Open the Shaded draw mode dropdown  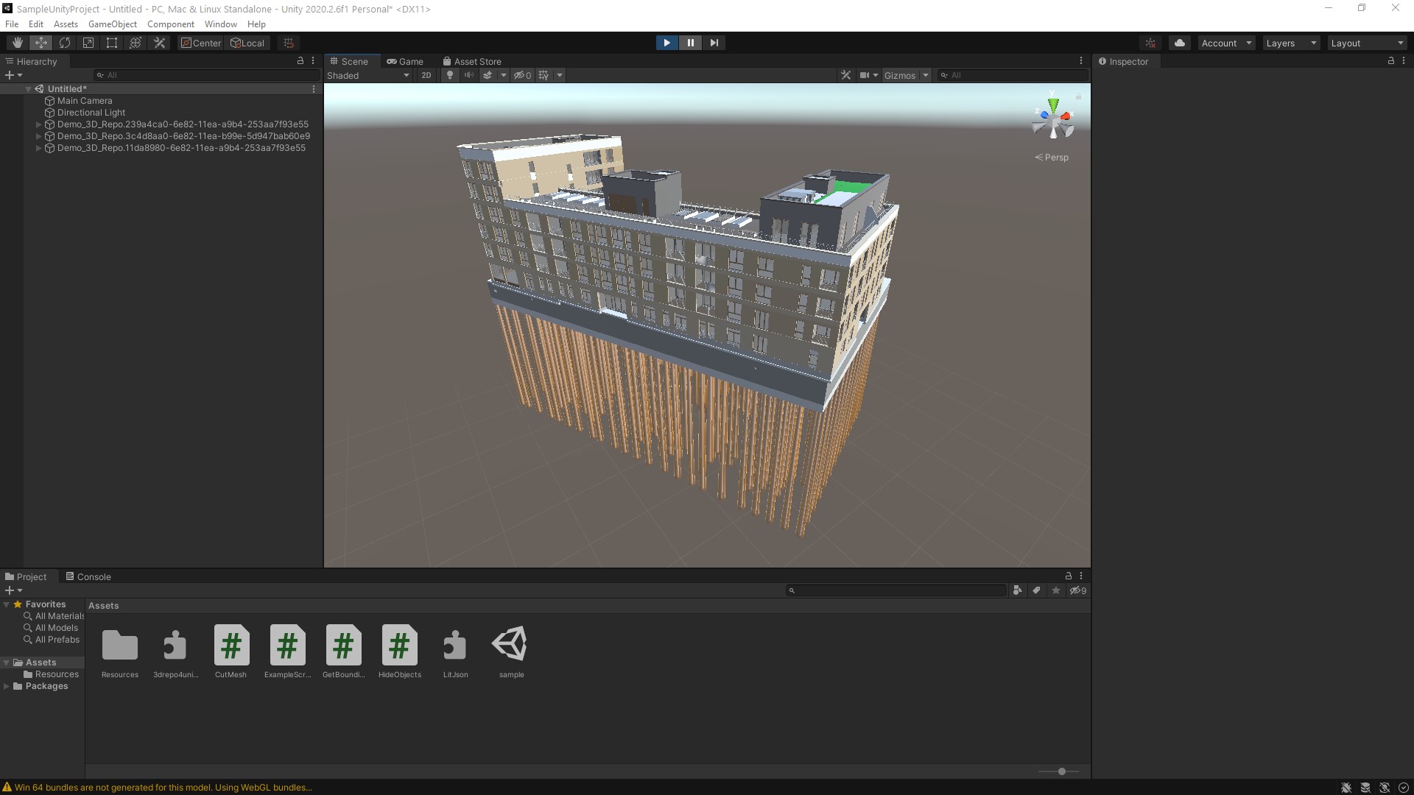[x=367, y=75]
